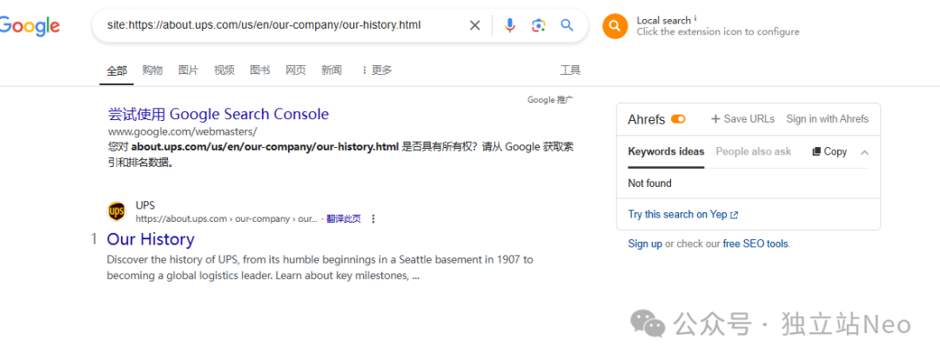Click the Google logo
Viewport: 940px width, 361px height.
[x=30, y=26]
